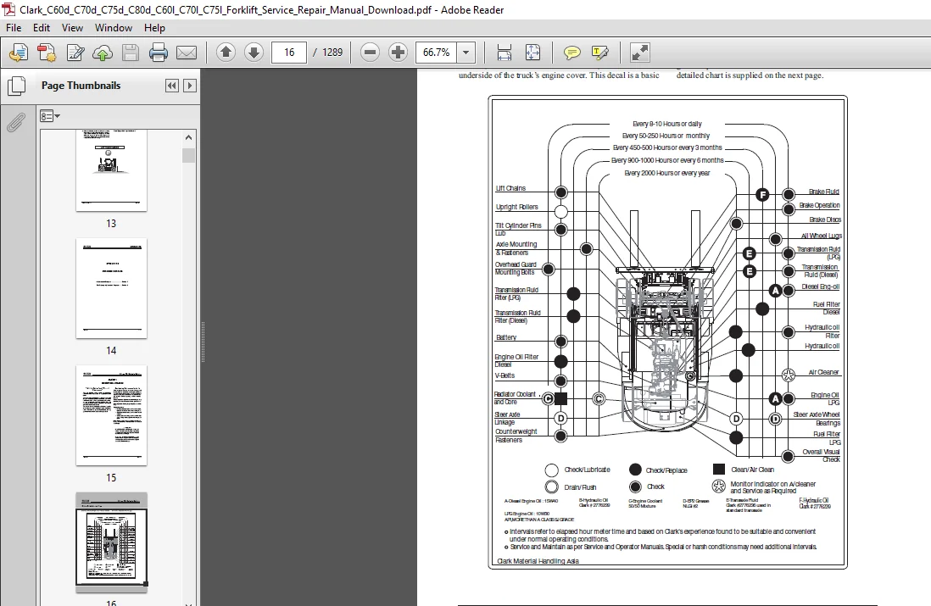The width and height of the screenshot is (931, 606).
Task: Select page 16 thumbnail
Action: (x=111, y=542)
